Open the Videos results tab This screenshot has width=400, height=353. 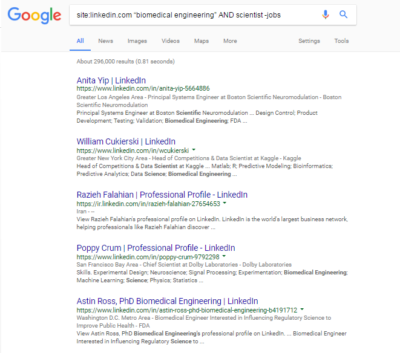171,41
